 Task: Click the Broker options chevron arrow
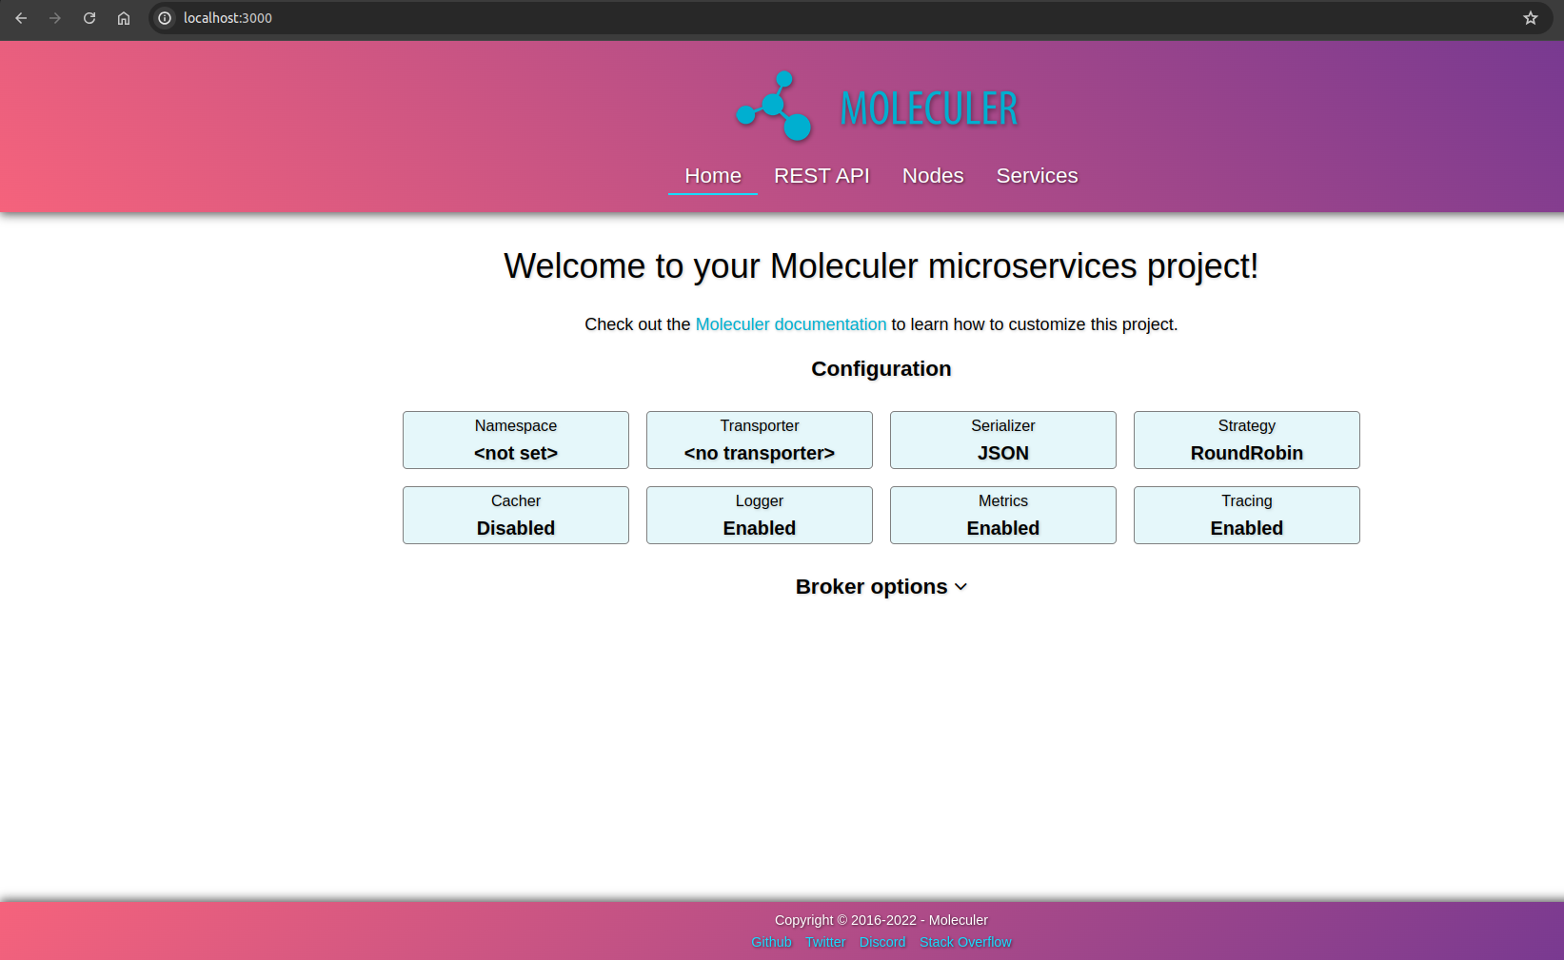pyautogui.click(x=960, y=587)
